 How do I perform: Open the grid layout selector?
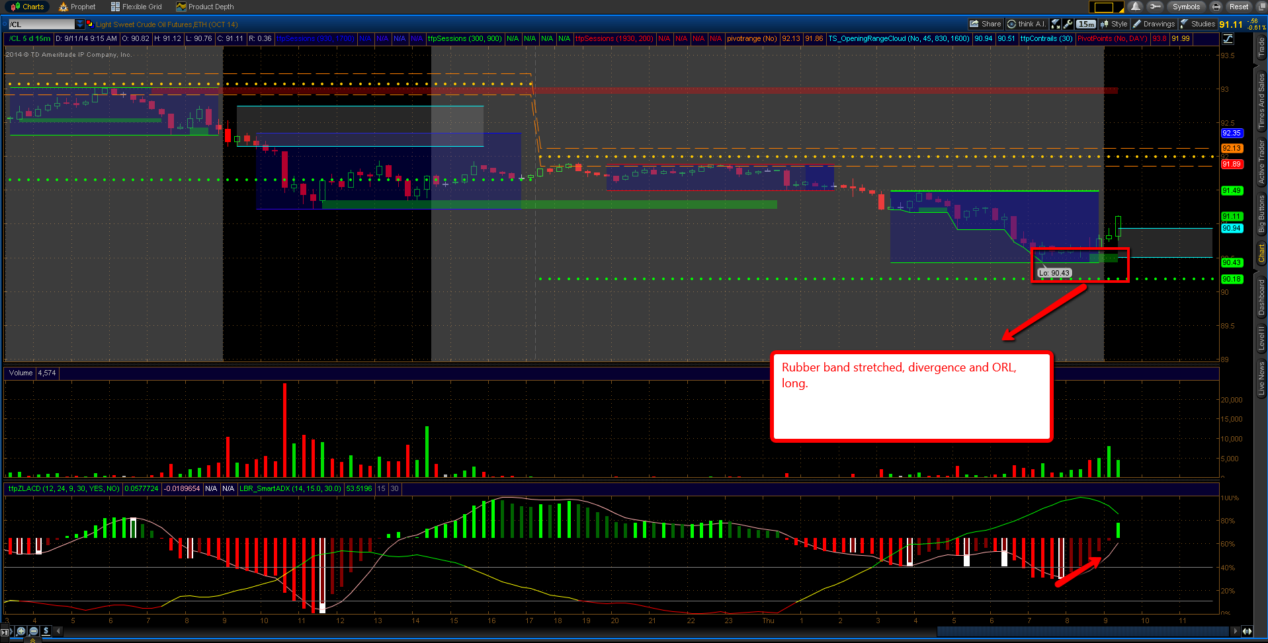(x=1106, y=7)
